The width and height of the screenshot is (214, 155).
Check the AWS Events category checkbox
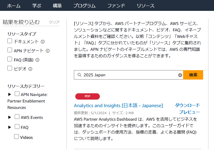pos(17,117)
